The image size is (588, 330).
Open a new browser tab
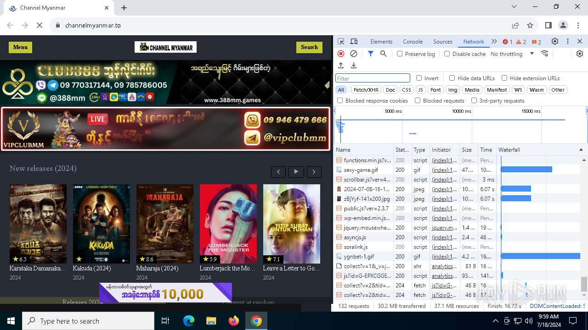tap(124, 8)
